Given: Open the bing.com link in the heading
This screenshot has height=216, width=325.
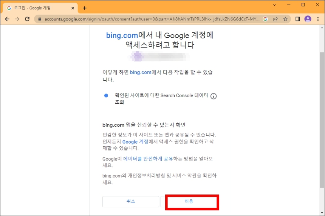Looking at the screenshot, I should click(x=122, y=35).
